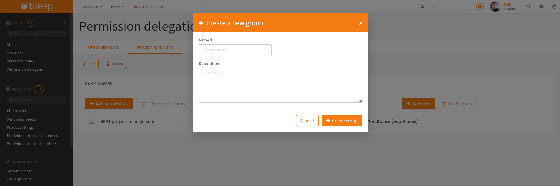Viewport: 560px width, 186px height.
Task: Cancel the new group dialog
Action: [x=307, y=121]
